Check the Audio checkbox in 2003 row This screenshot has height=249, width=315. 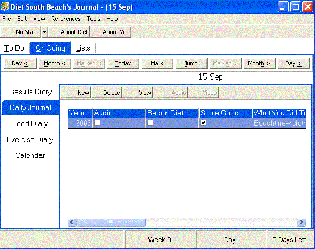(x=97, y=123)
